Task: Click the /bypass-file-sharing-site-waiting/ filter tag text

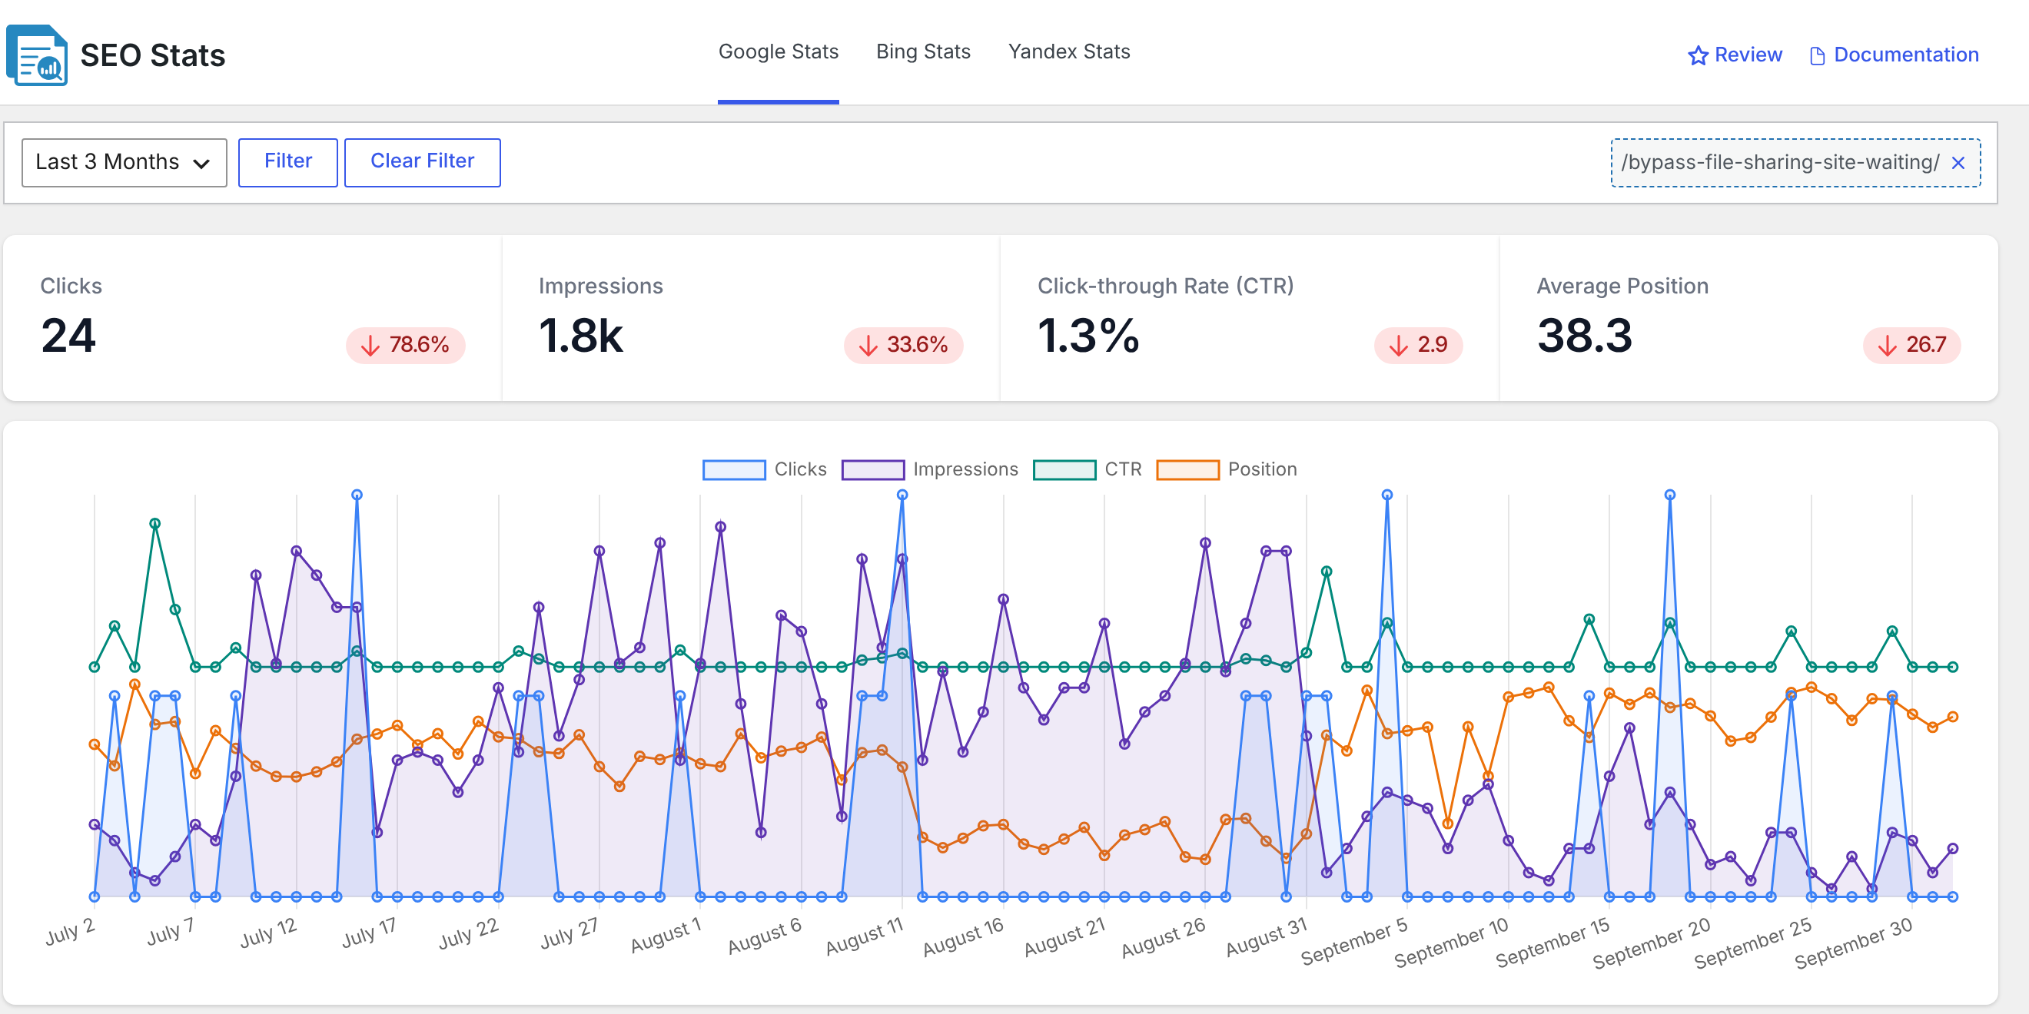Action: pos(1780,162)
